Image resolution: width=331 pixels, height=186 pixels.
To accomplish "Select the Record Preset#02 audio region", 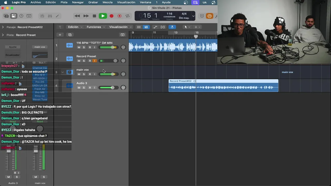I will point(223,86).
